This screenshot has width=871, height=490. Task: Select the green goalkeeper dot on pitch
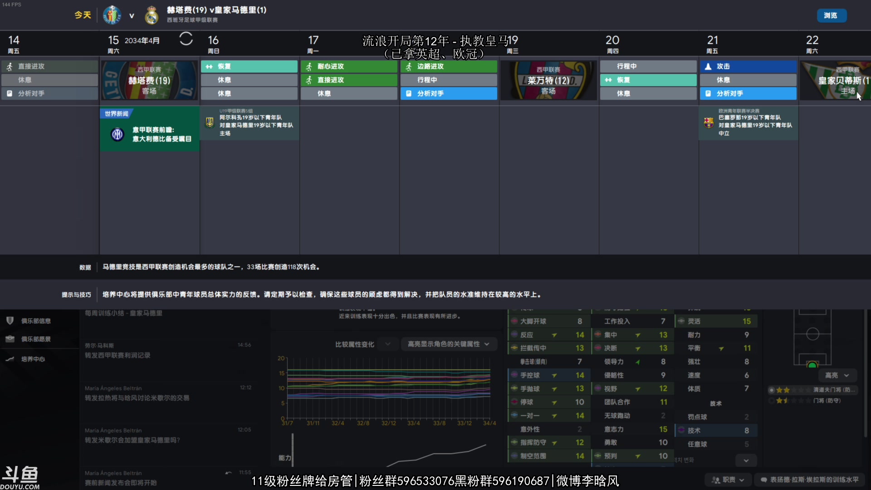[812, 365]
